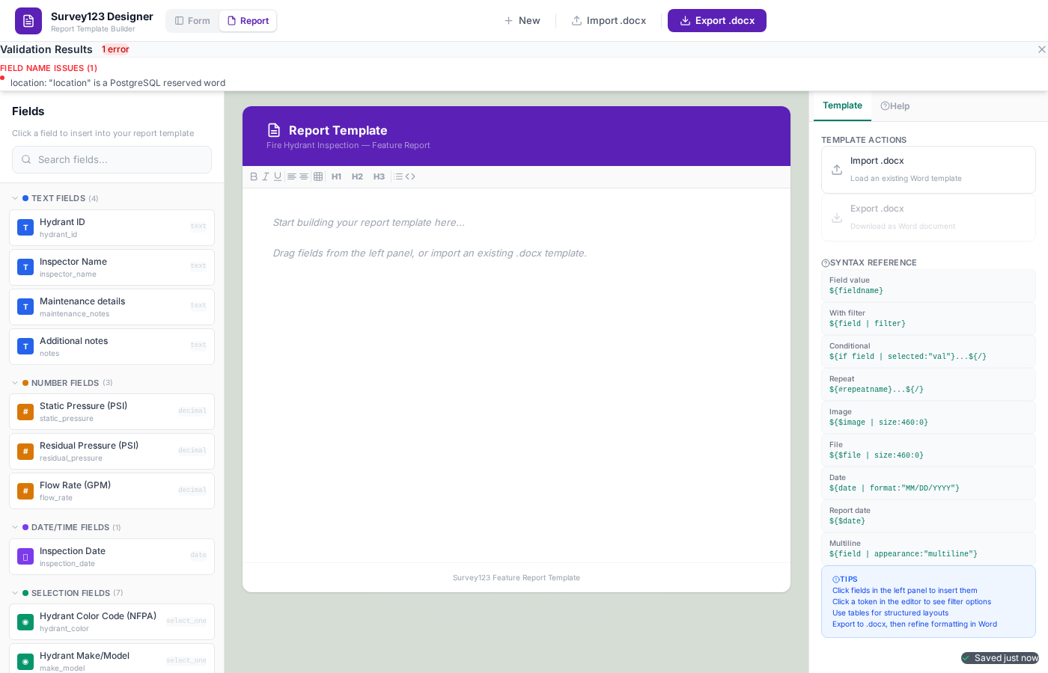Toggle underline formatting in editor toolbar
1048x673 pixels.
coord(278,176)
